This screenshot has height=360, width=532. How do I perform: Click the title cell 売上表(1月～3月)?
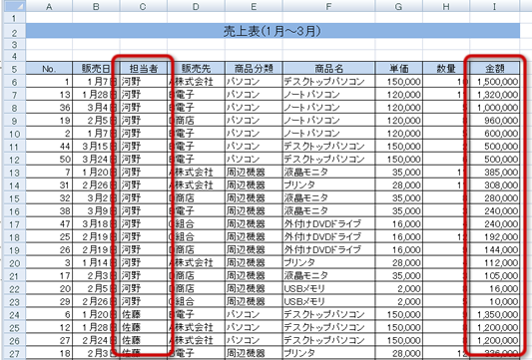(272, 31)
